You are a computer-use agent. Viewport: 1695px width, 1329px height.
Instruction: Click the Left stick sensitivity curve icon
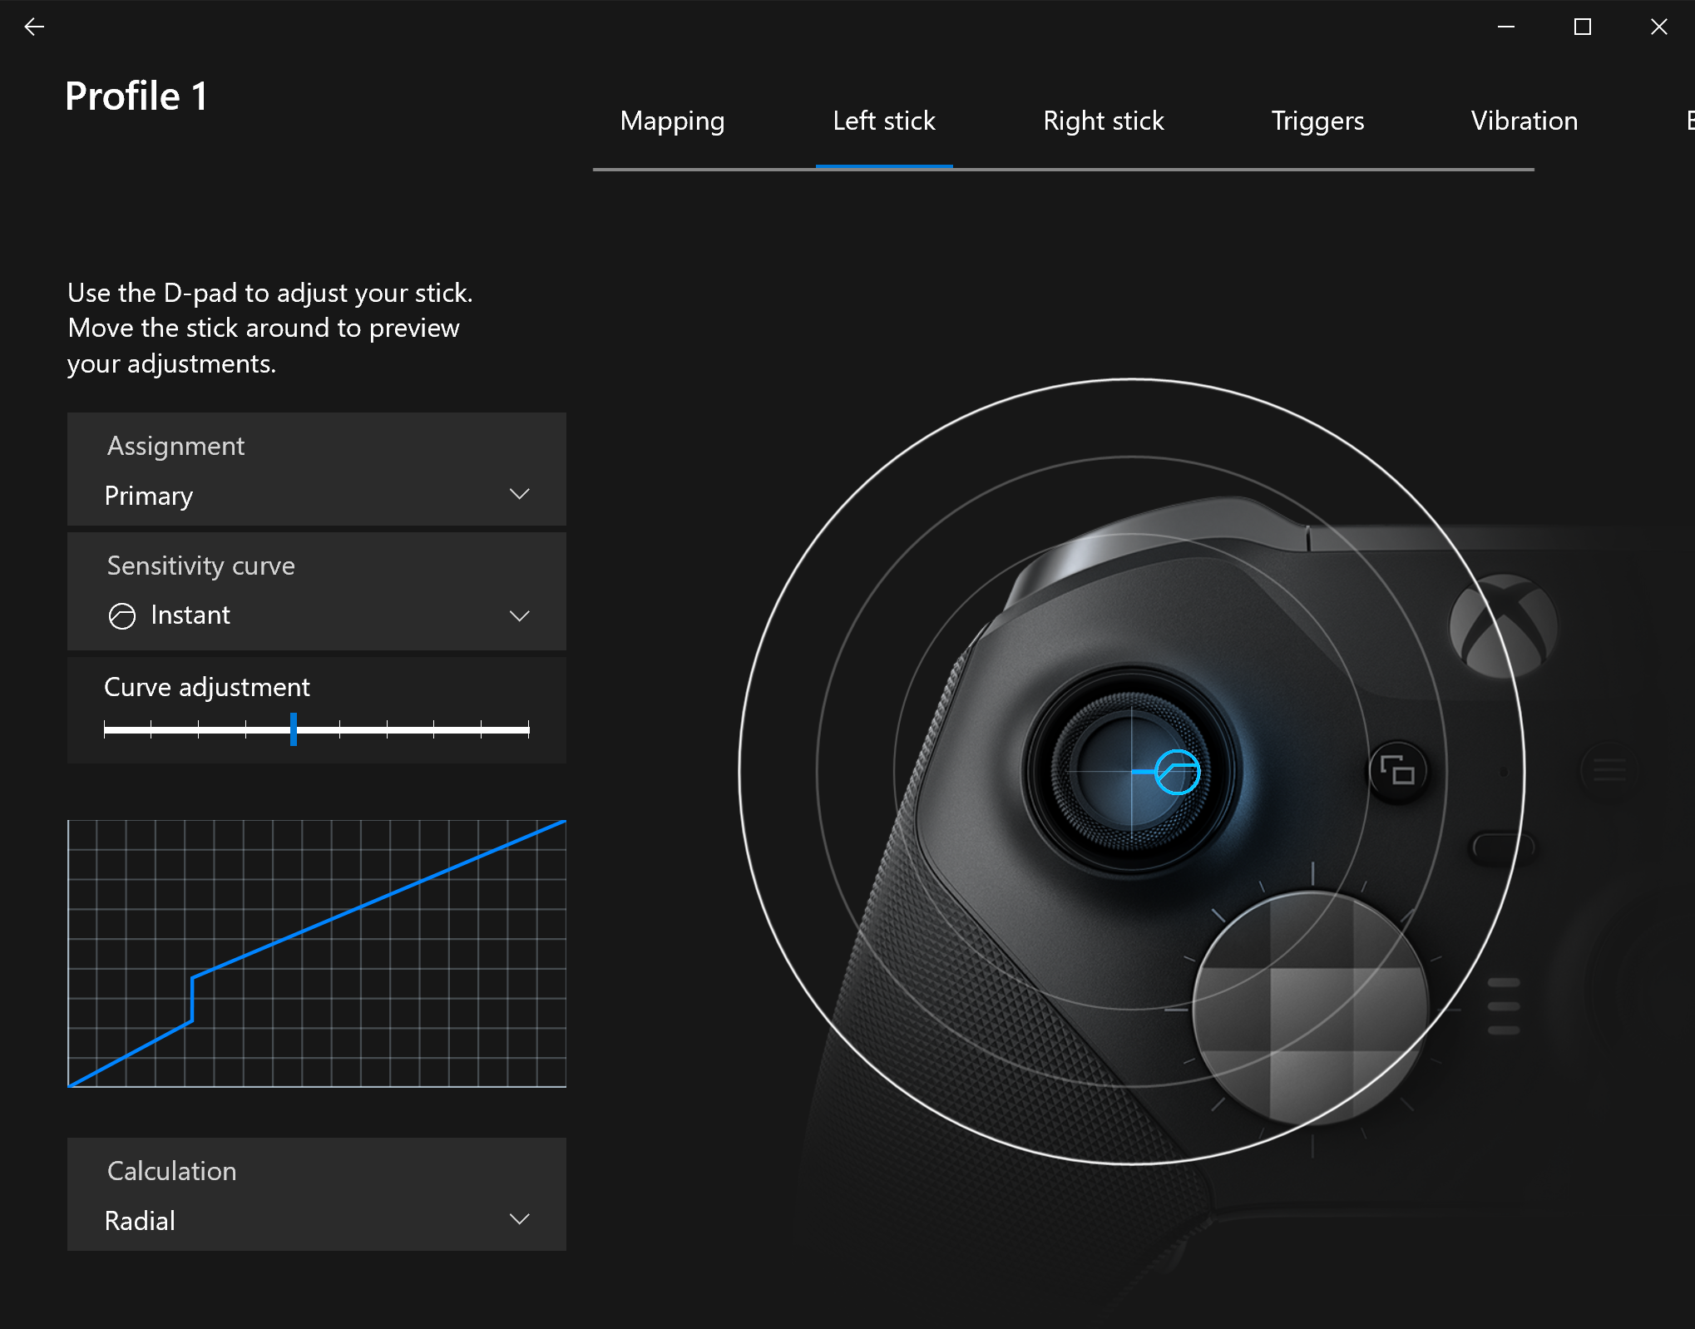click(x=122, y=615)
